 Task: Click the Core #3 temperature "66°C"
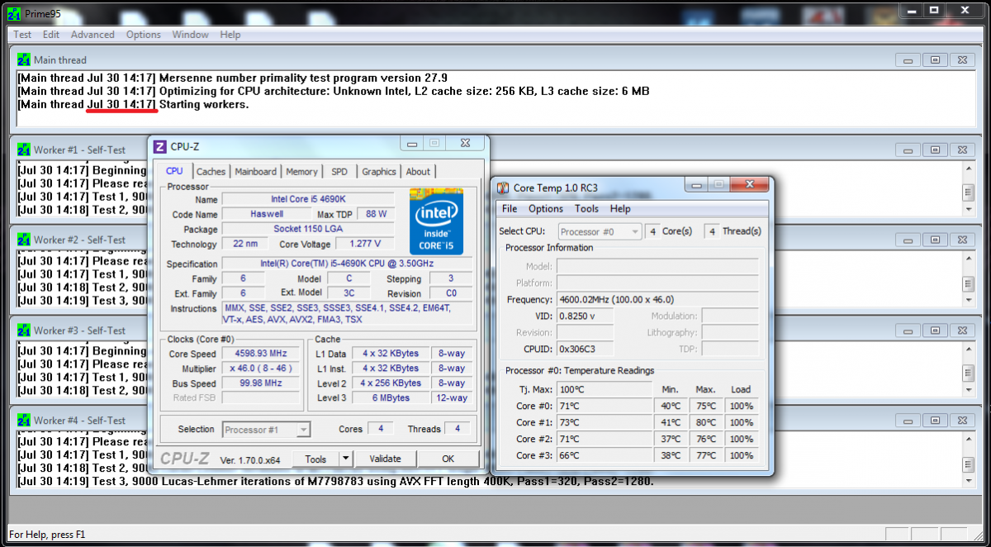pos(604,455)
